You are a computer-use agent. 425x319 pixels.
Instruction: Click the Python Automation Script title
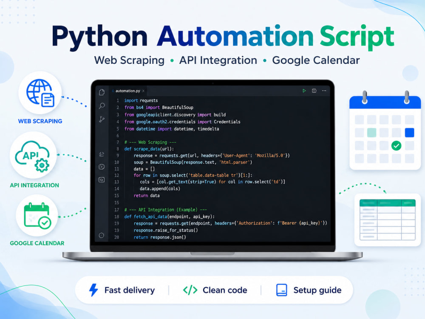pyautogui.click(x=223, y=37)
